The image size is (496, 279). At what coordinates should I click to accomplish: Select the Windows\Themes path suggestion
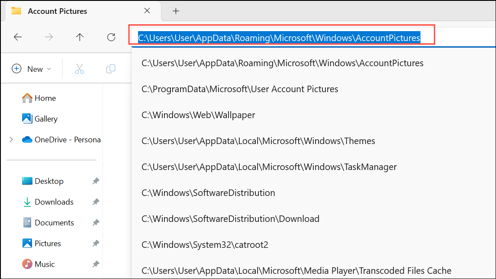click(258, 141)
